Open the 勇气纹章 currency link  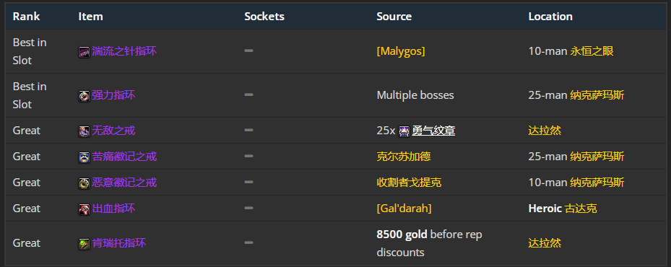point(433,131)
